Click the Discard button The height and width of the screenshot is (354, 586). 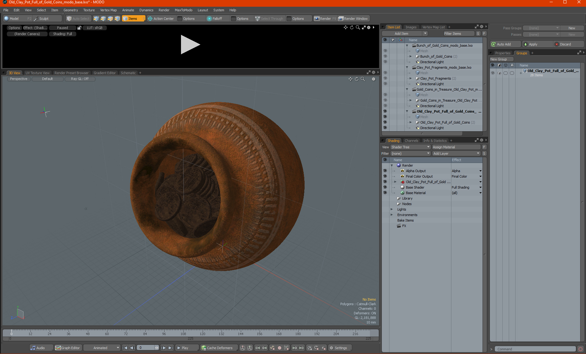[x=569, y=44]
